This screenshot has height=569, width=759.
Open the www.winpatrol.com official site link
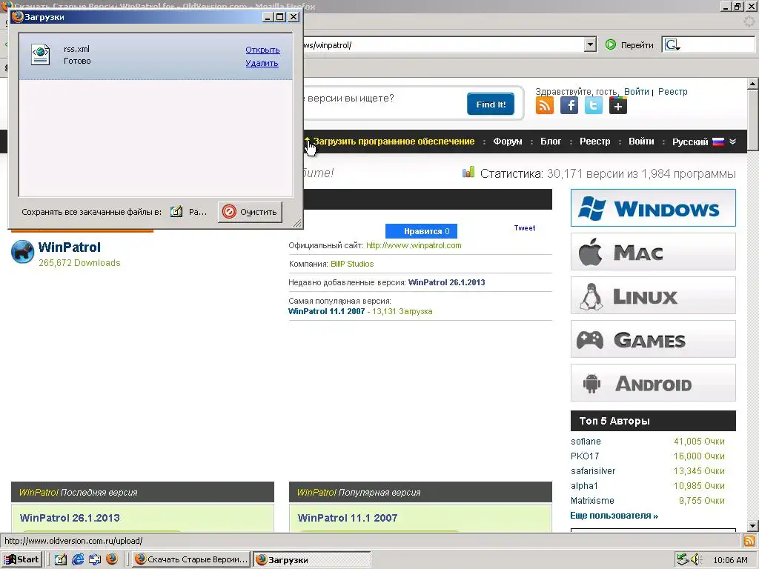click(414, 245)
